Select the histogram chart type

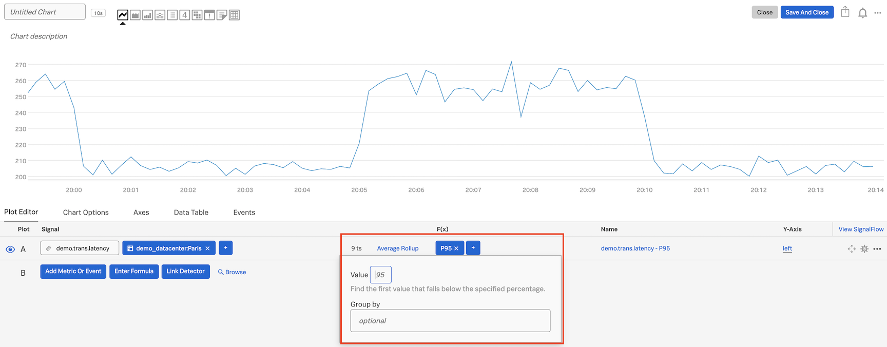pyautogui.click(x=160, y=15)
